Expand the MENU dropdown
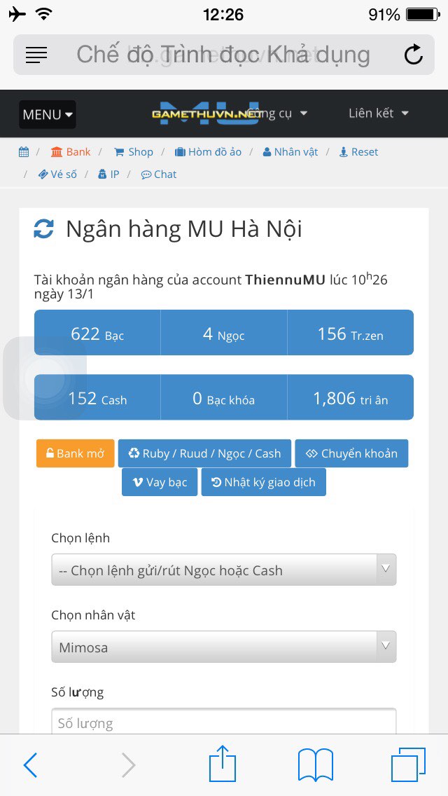The height and width of the screenshot is (796, 448). 48,115
